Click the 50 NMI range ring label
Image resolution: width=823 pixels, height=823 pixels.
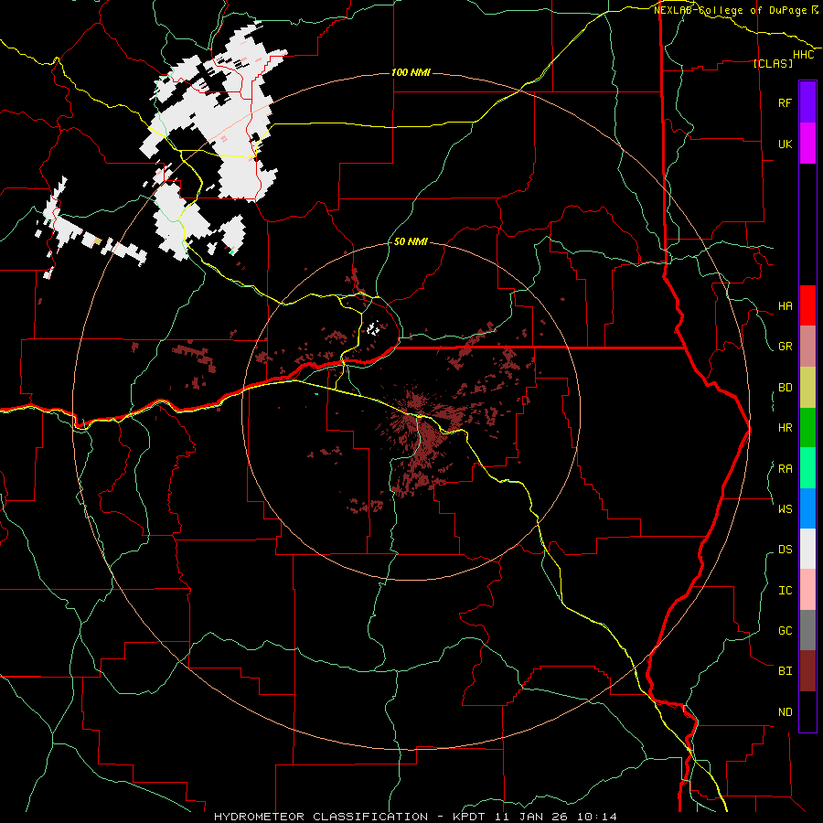[411, 242]
